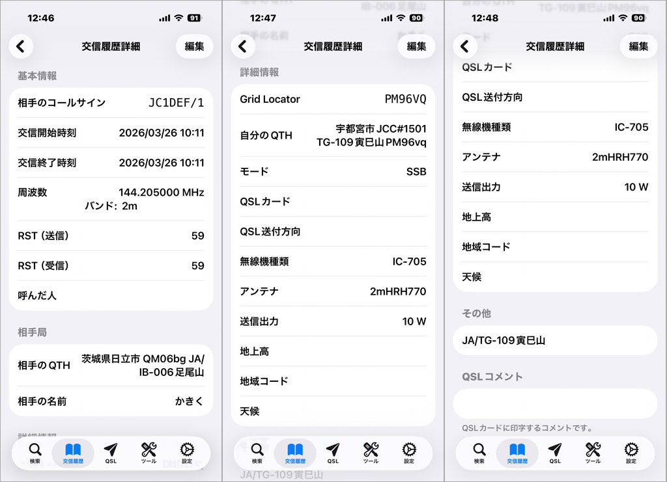Tap the 相手のQTH row with 茨城県日立市
The height and width of the screenshot is (482, 667).
111,366
